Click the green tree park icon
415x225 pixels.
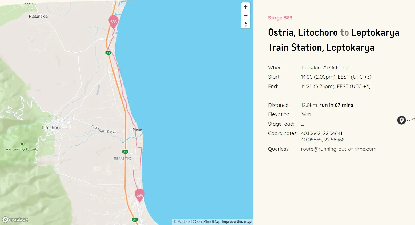[x=22, y=145]
